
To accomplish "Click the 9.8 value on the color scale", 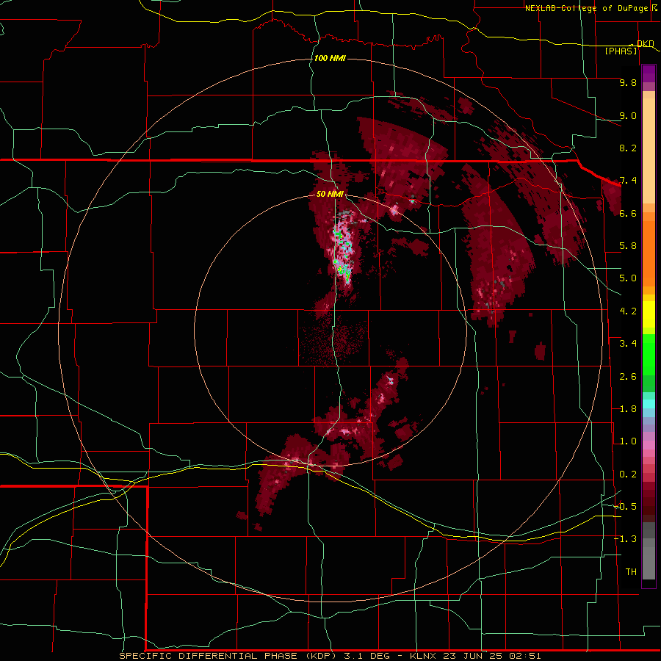I will 628,82.
